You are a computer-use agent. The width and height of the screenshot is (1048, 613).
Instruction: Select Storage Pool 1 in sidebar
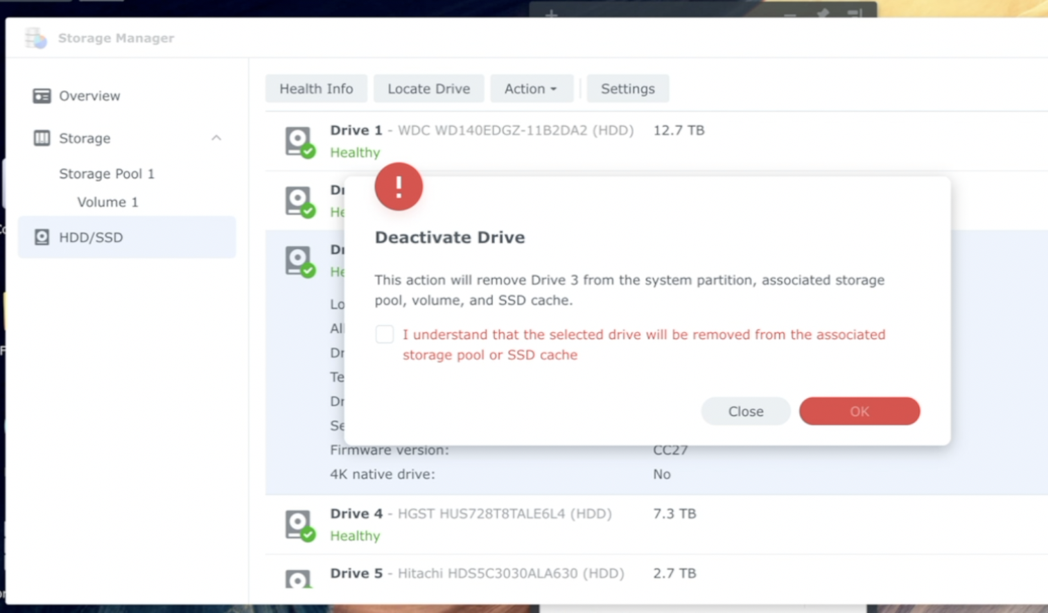tap(107, 173)
